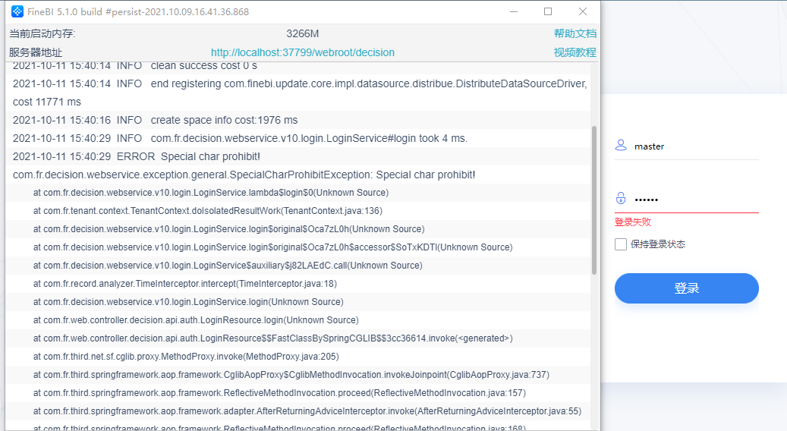Click the DistributeDataSourceDriver registering log line

click(x=300, y=83)
